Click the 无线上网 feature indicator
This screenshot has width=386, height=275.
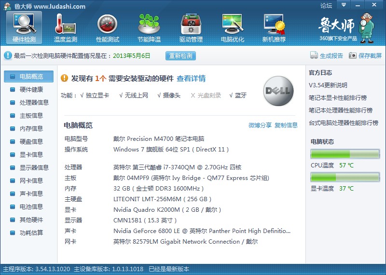pyautogui.click(x=134, y=96)
